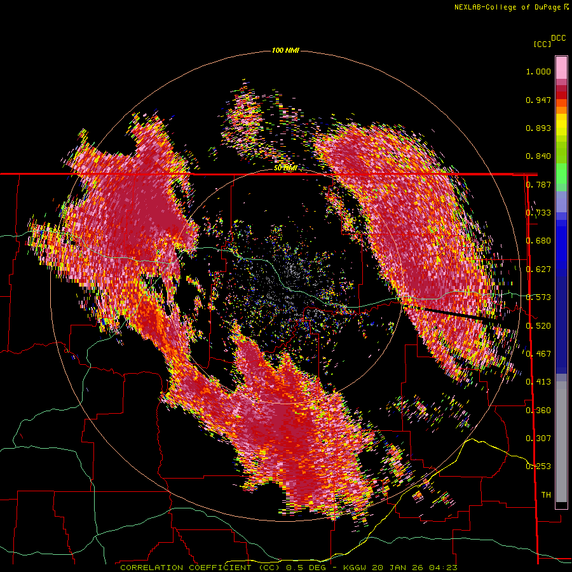Screen dimensions: 572x572
Task: Click the 0.787 scale value
Action: coord(538,184)
